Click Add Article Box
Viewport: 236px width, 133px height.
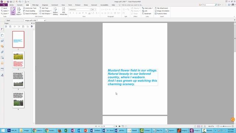coord(63,11)
